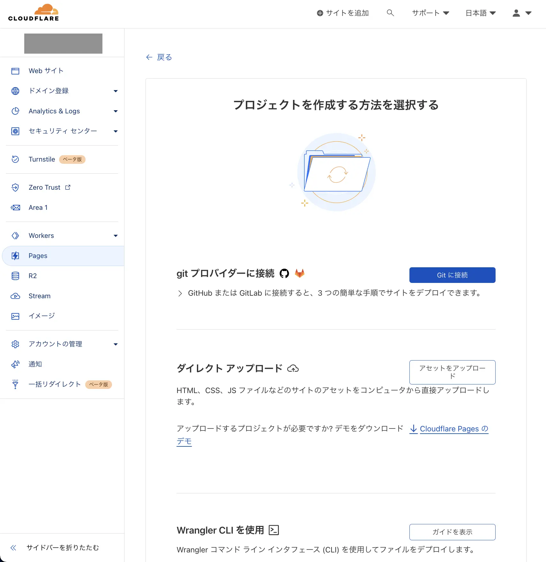This screenshot has height=562, width=546.
Task: Click the gray account name placeholder
Action: click(x=63, y=43)
